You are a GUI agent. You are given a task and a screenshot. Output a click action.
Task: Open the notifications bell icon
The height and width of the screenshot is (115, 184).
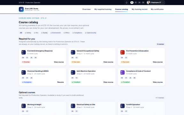(x=126, y=3)
